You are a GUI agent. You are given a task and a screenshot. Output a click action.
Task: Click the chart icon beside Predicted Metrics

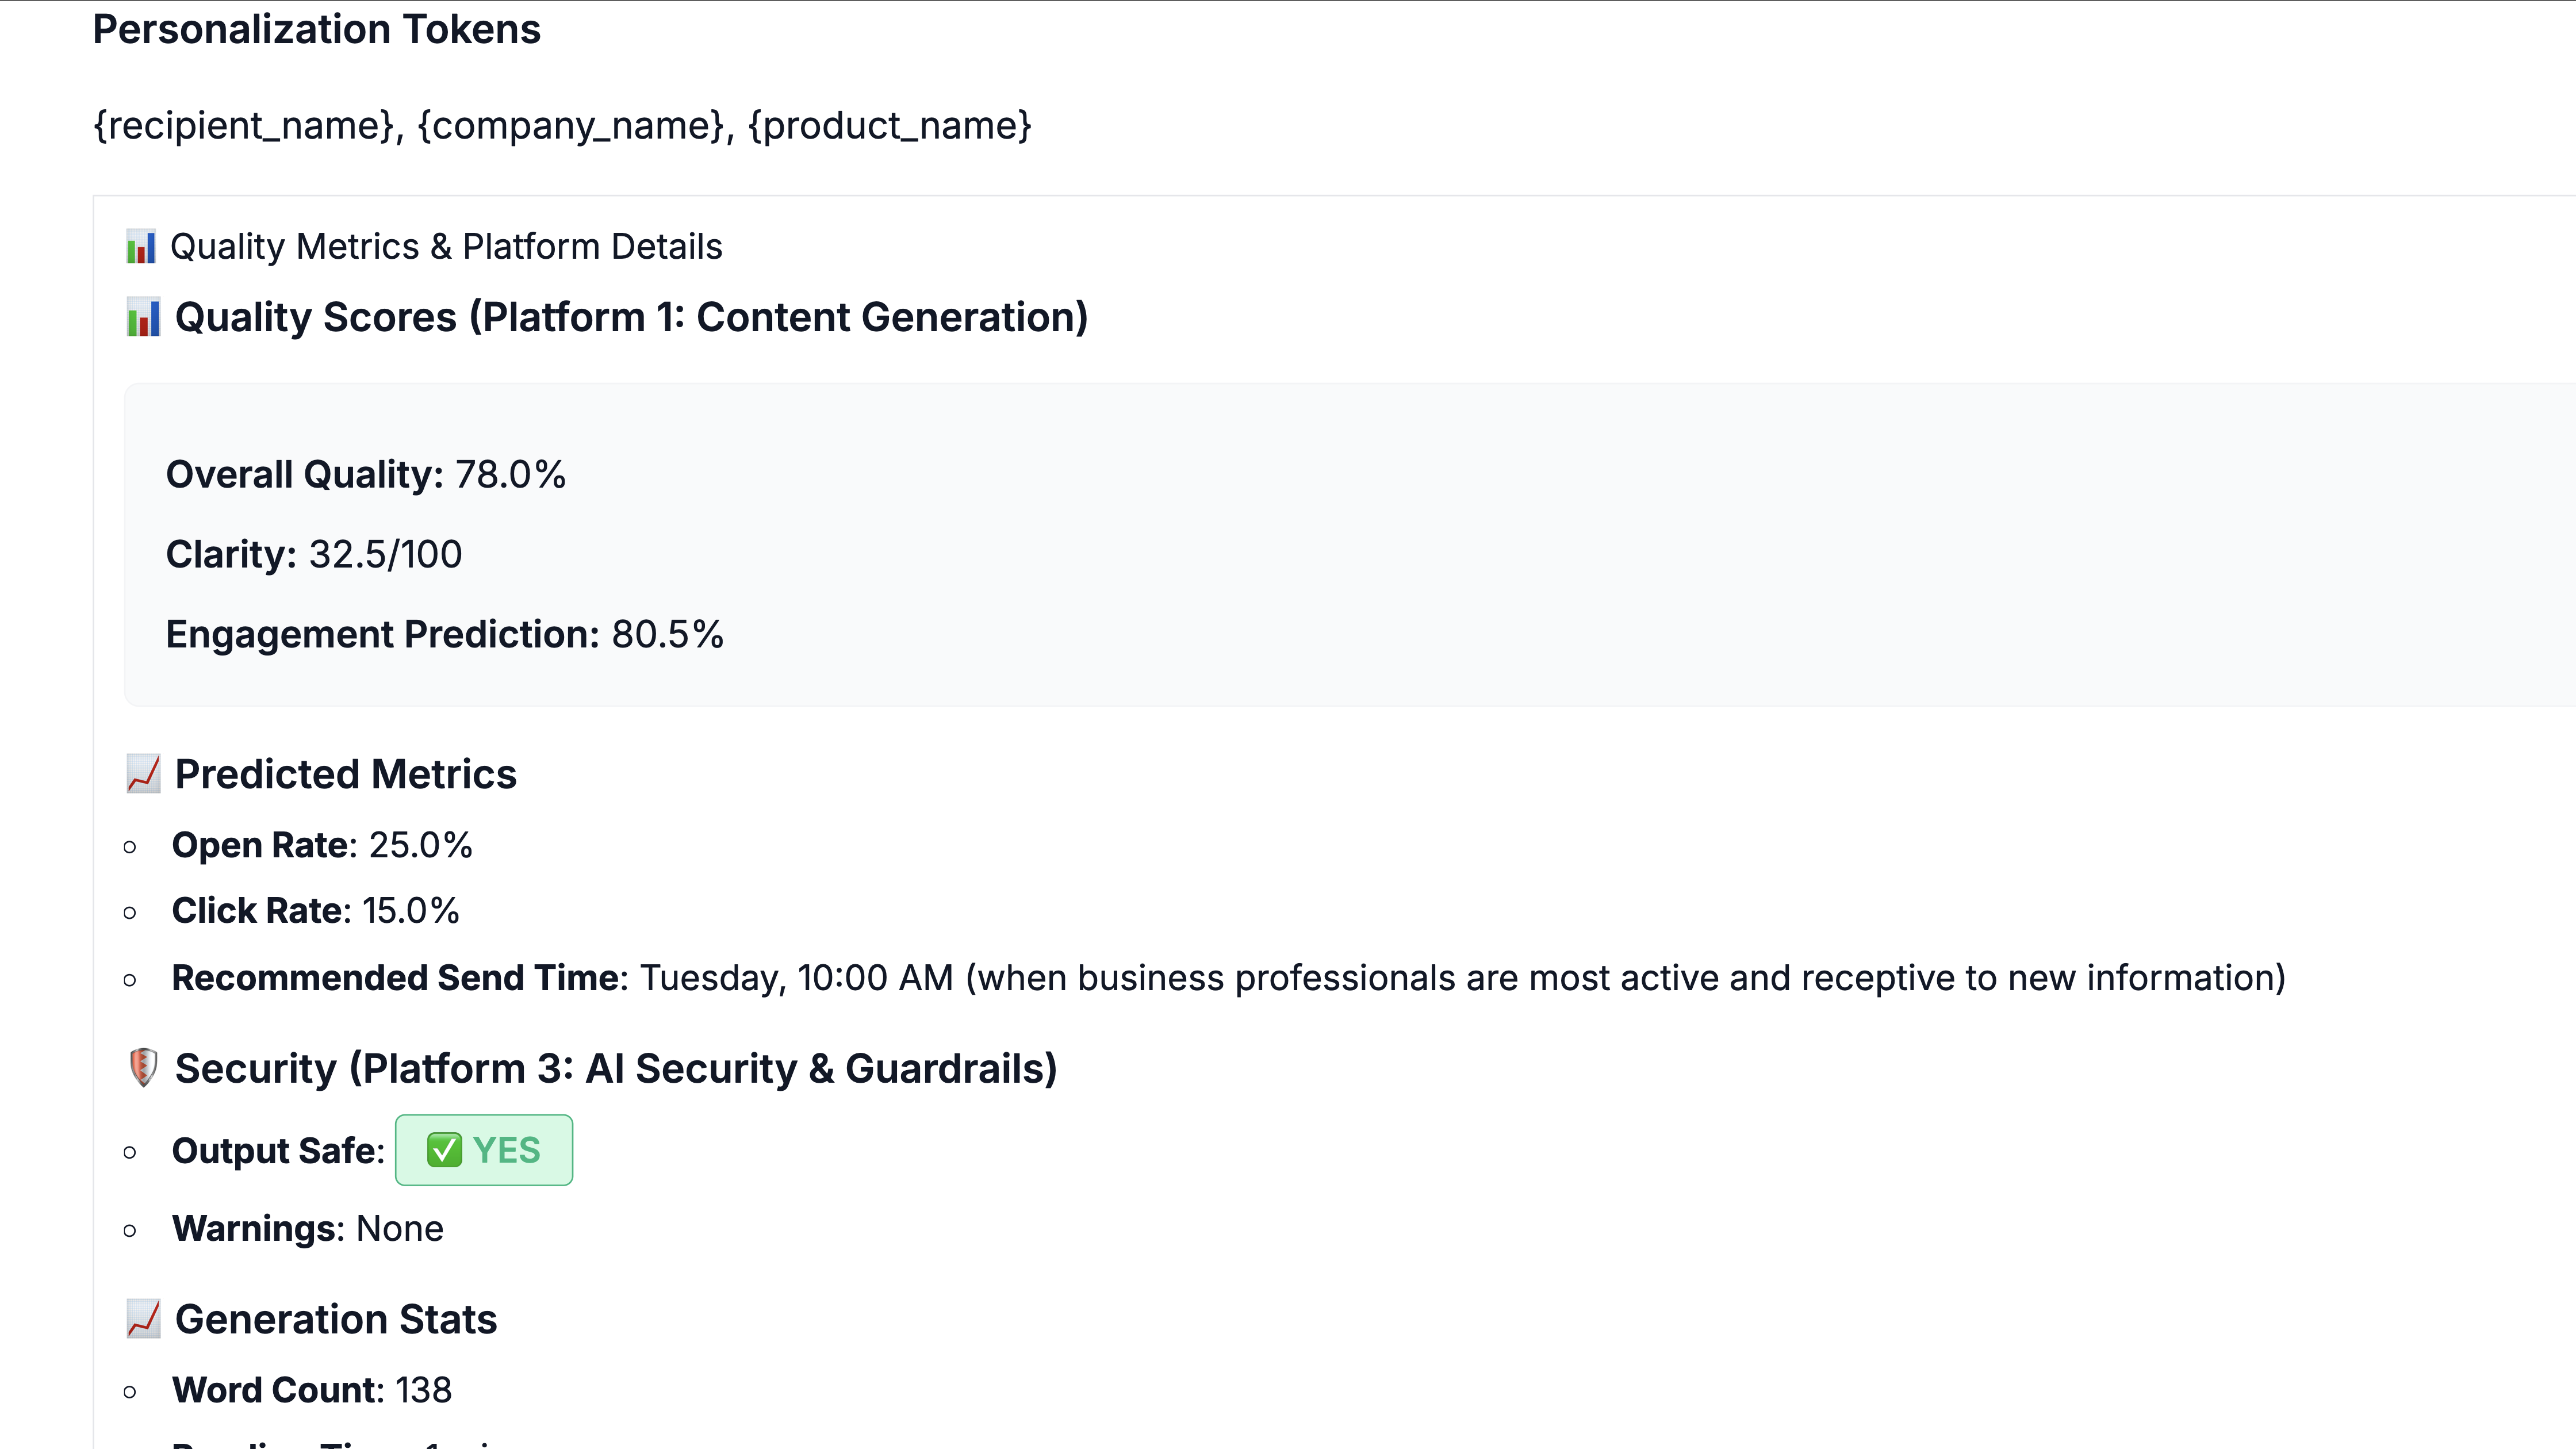pos(143,774)
